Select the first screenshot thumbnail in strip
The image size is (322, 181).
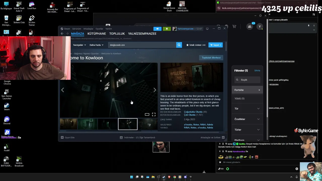tap(68, 124)
